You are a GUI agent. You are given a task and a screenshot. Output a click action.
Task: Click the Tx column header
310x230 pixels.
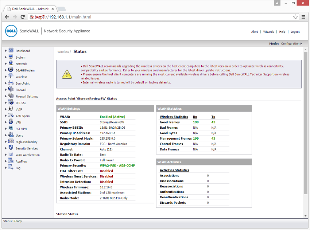pyautogui.click(x=213, y=117)
